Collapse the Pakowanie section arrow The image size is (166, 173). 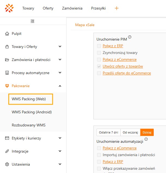pyautogui.click(x=60, y=86)
